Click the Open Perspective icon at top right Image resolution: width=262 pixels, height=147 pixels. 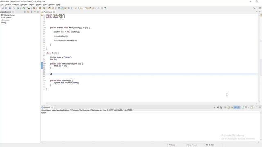(260, 8)
